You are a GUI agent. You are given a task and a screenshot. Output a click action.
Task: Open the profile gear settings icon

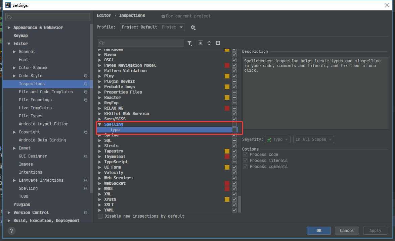pyautogui.click(x=193, y=27)
